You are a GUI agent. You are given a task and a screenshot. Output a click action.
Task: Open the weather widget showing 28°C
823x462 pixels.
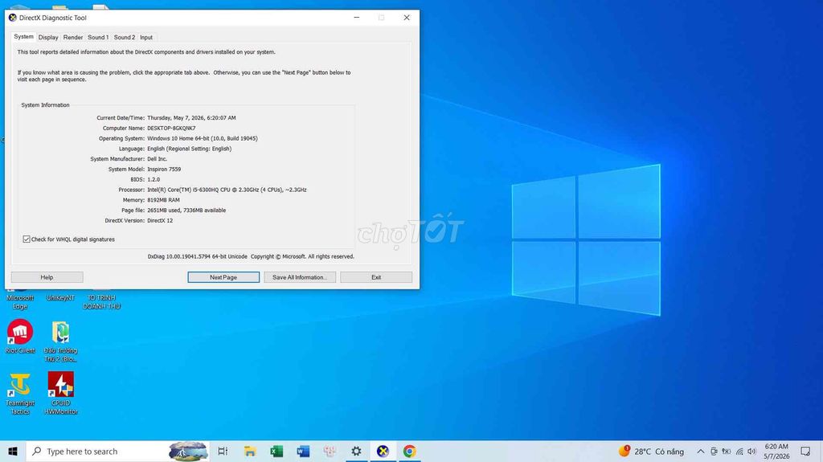click(x=651, y=451)
